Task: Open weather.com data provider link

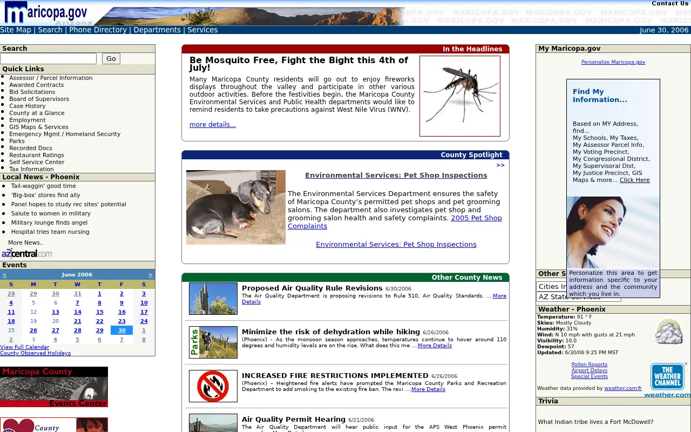Action: (623, 388)
